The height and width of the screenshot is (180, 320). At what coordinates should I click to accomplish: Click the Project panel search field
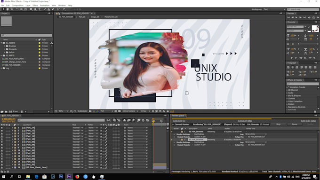click(x=26, y=35)
